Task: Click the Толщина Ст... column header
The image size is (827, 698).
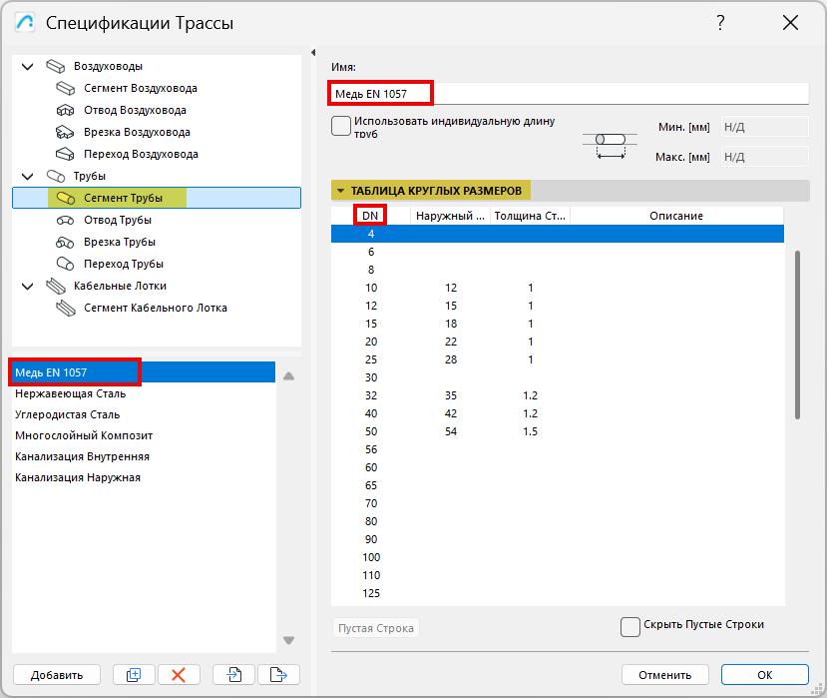Action: tap(530, 216)
